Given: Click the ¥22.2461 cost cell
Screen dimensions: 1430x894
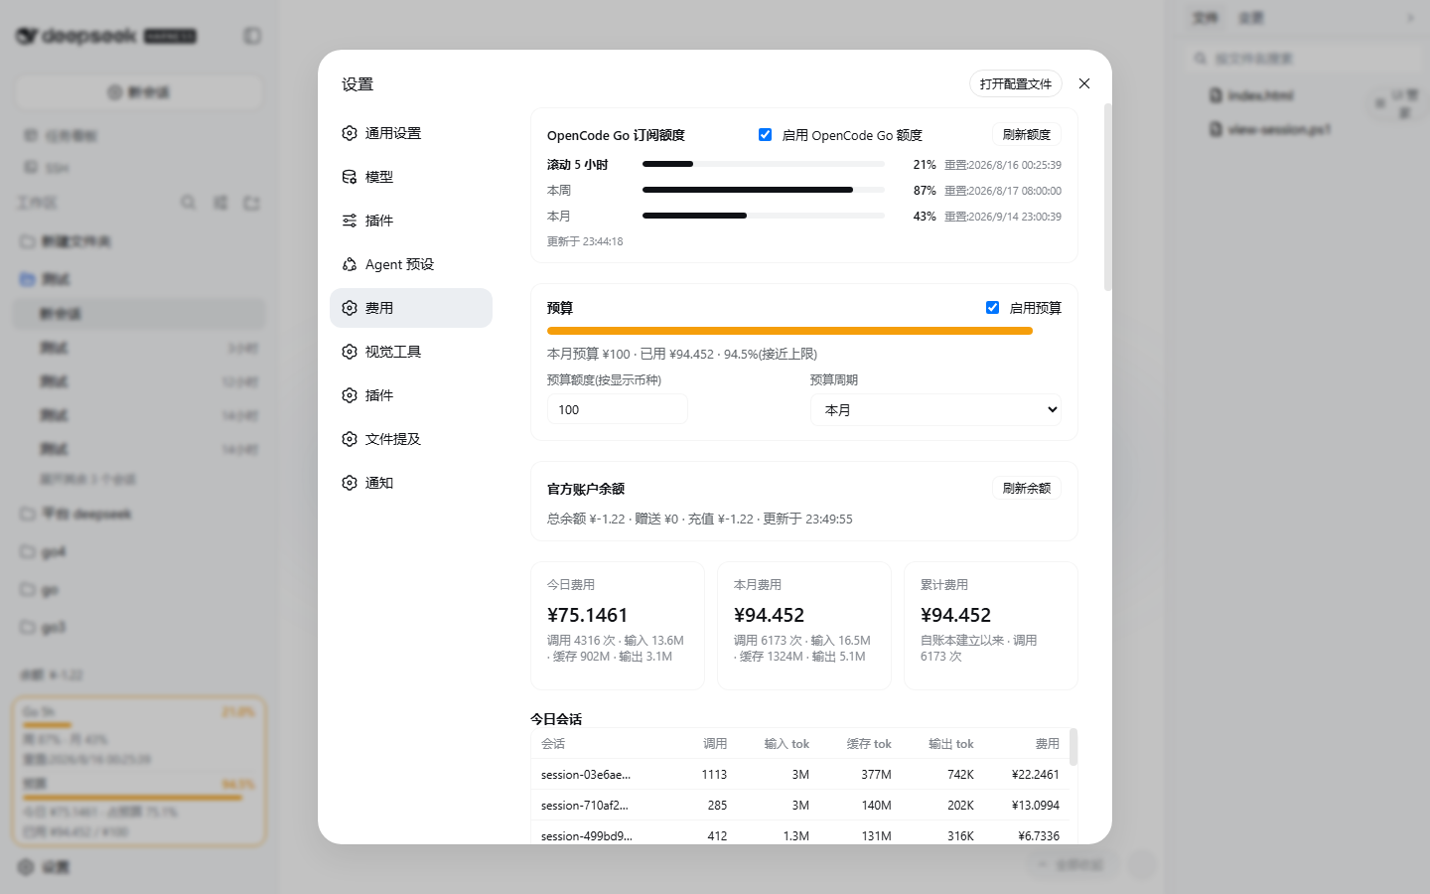Looking at the screenshot, I should click(x=1036, y=775).
